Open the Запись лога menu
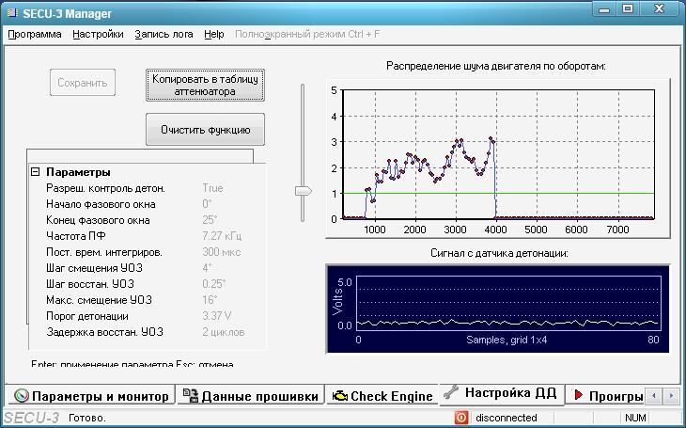 pos(164,34)
